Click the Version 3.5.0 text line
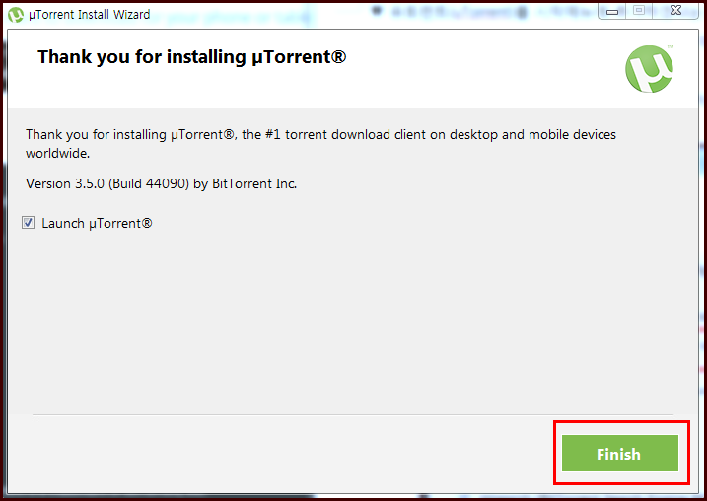 click(x=161, y=184)
